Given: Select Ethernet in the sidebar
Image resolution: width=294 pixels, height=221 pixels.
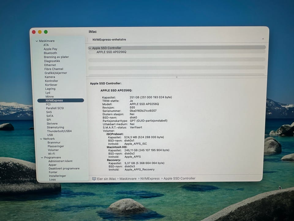Looking at the screenshot, I should 50,65.
